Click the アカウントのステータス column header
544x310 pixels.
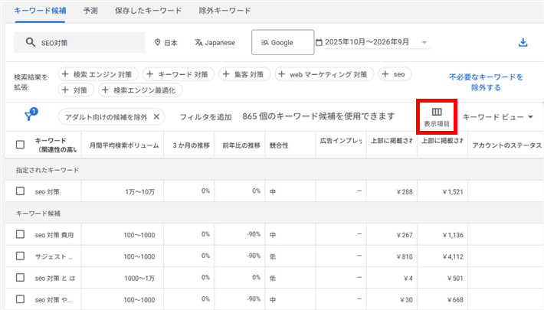tap(507, 145)
